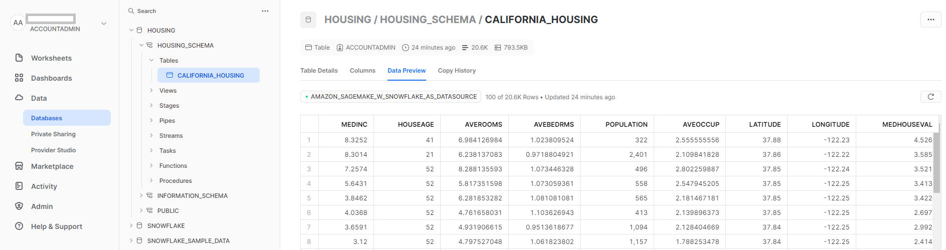Open the table more actions ellipsis button
The image size is (946, 250).
point(931,20)
